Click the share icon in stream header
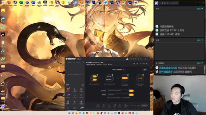The height and width of the screenshot is (115, 206). pyautogui.click(x=147, y=63)
